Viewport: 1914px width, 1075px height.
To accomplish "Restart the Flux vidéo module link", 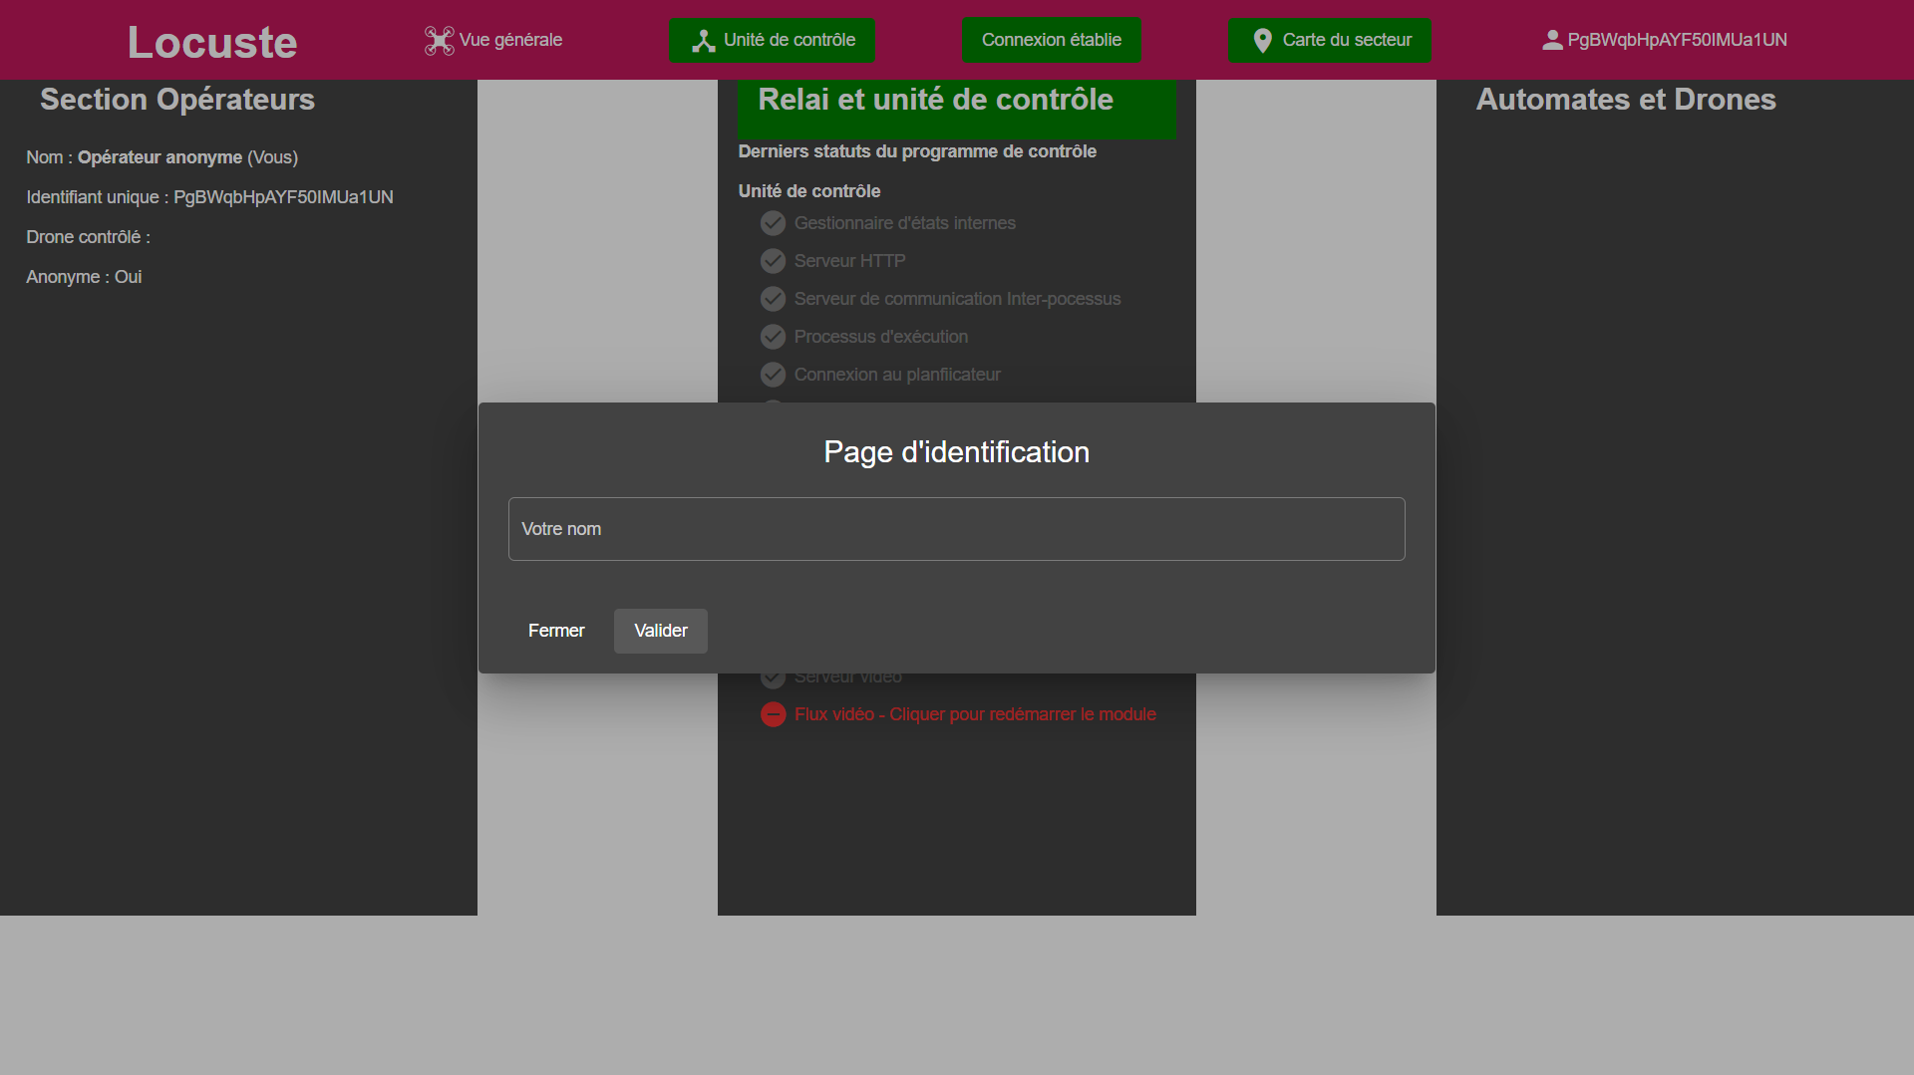I will (x=975, y=714).
